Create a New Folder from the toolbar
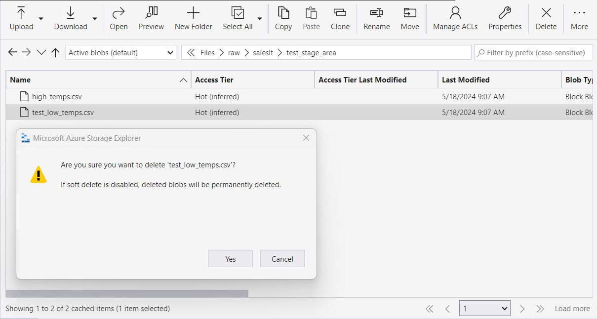This screenshot has height=319, width=597. [194, 19]
